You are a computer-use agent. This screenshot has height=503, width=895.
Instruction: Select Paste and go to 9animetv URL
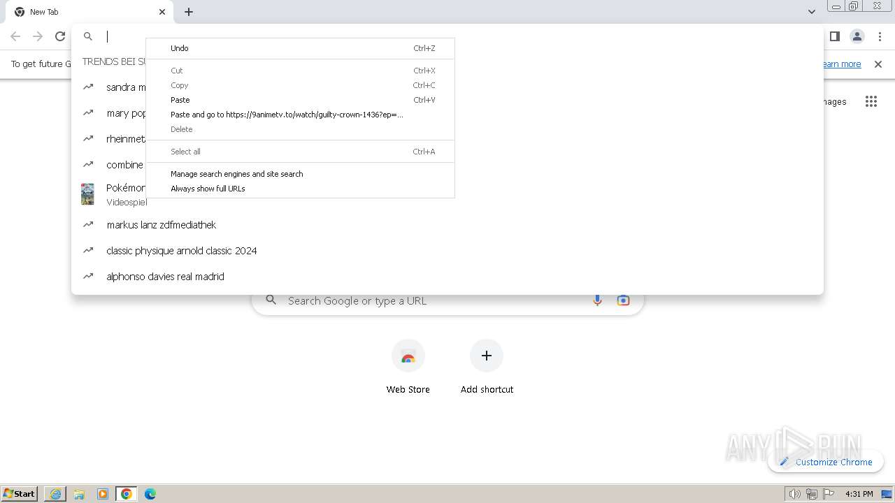300,115
